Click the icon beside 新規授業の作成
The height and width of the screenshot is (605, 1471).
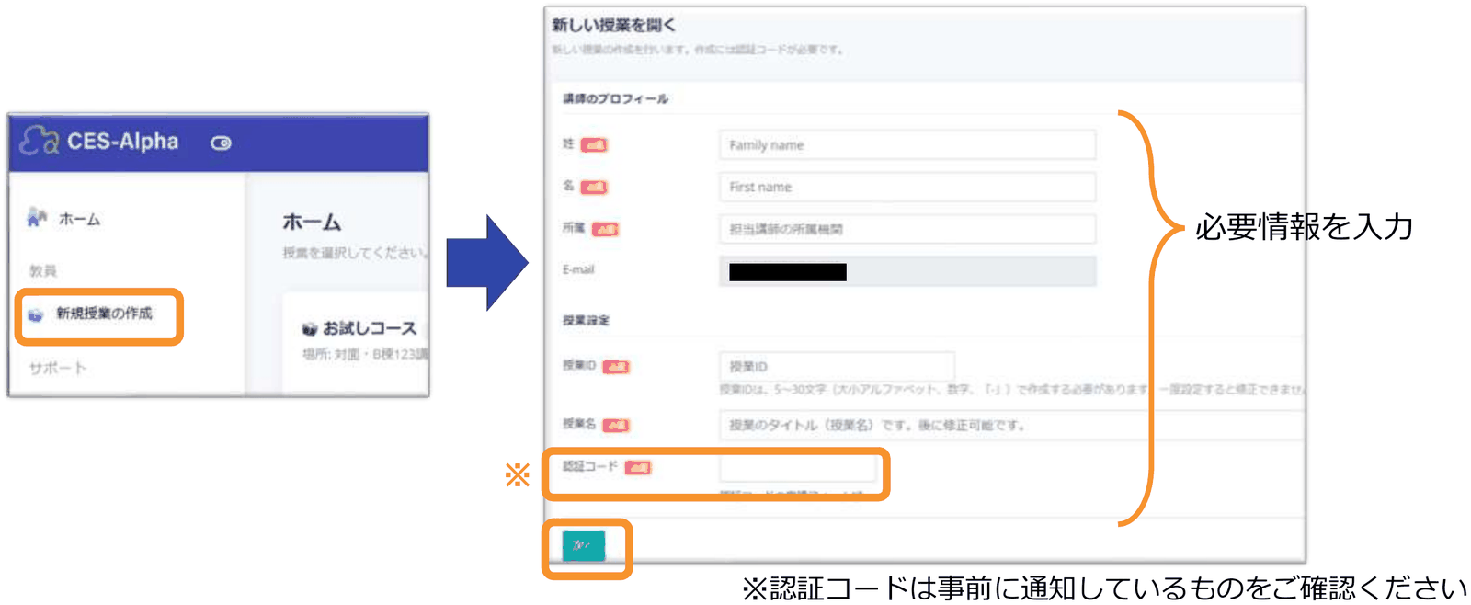pyautogui.click(x=36, y=315)
